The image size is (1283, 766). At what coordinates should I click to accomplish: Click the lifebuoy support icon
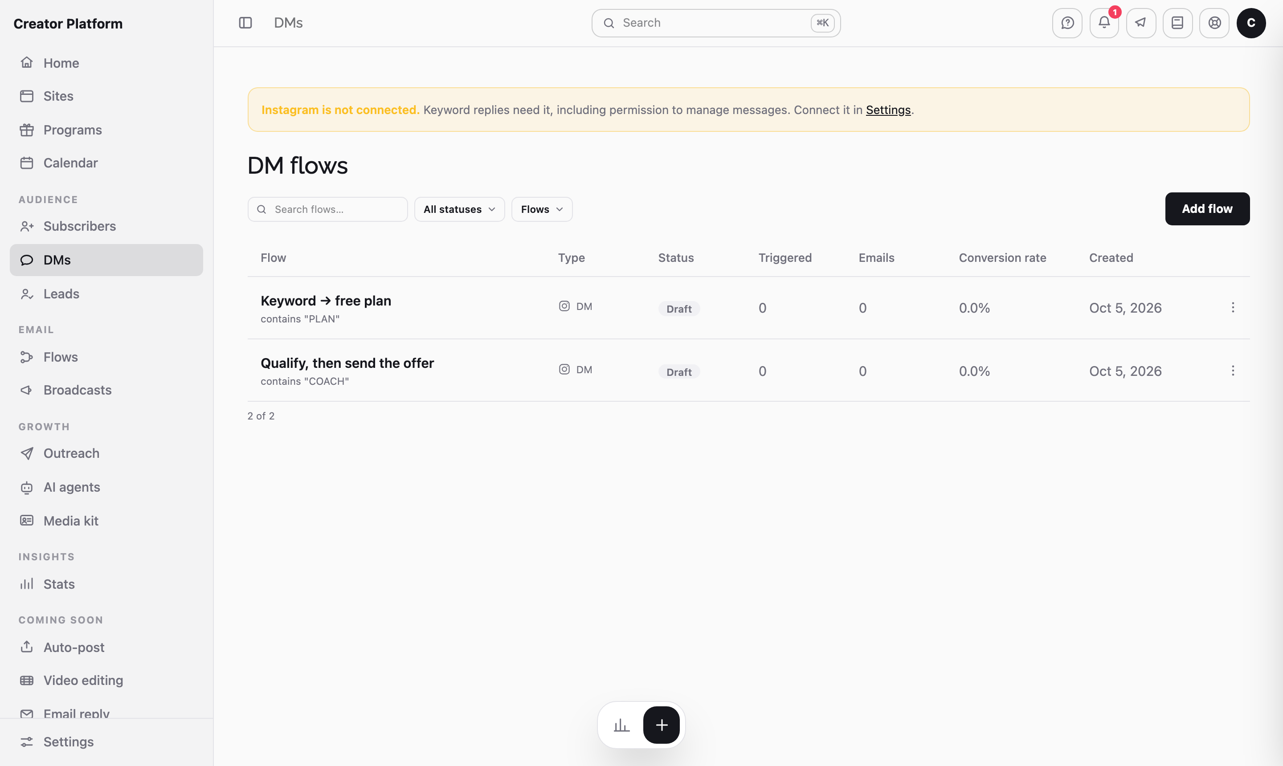[1214, 23]
